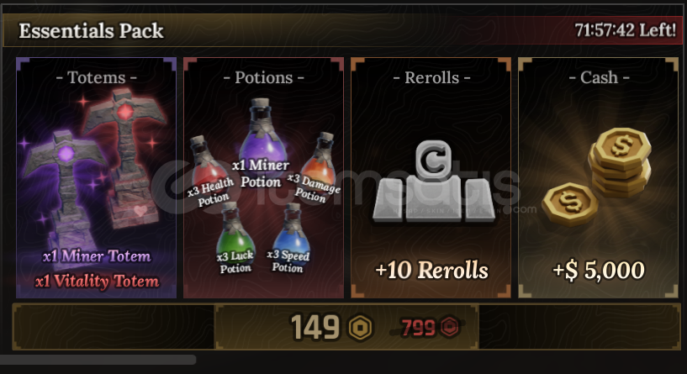
Task: Select the purple Miner Potion bottle
Action: coord(263,131)
